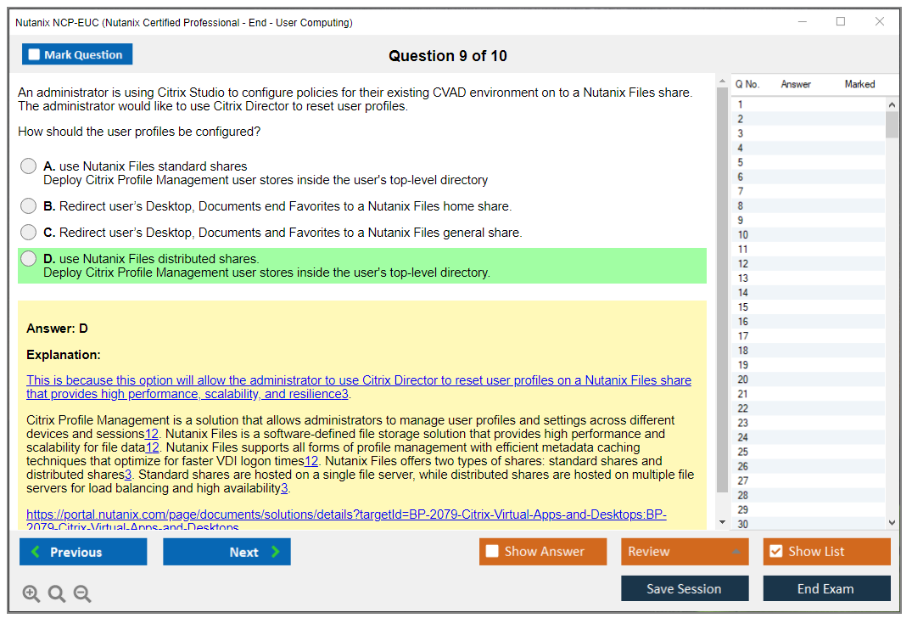Toggle the Show Answer checkbox
This screenshot has width=912, height=624.
pos(492,552)
